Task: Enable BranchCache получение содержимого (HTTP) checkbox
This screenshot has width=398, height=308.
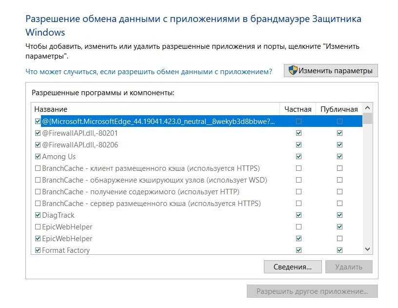Action: click(x=38, y=192)
